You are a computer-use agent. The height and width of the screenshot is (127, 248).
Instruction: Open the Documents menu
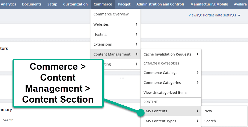point(32,4)
